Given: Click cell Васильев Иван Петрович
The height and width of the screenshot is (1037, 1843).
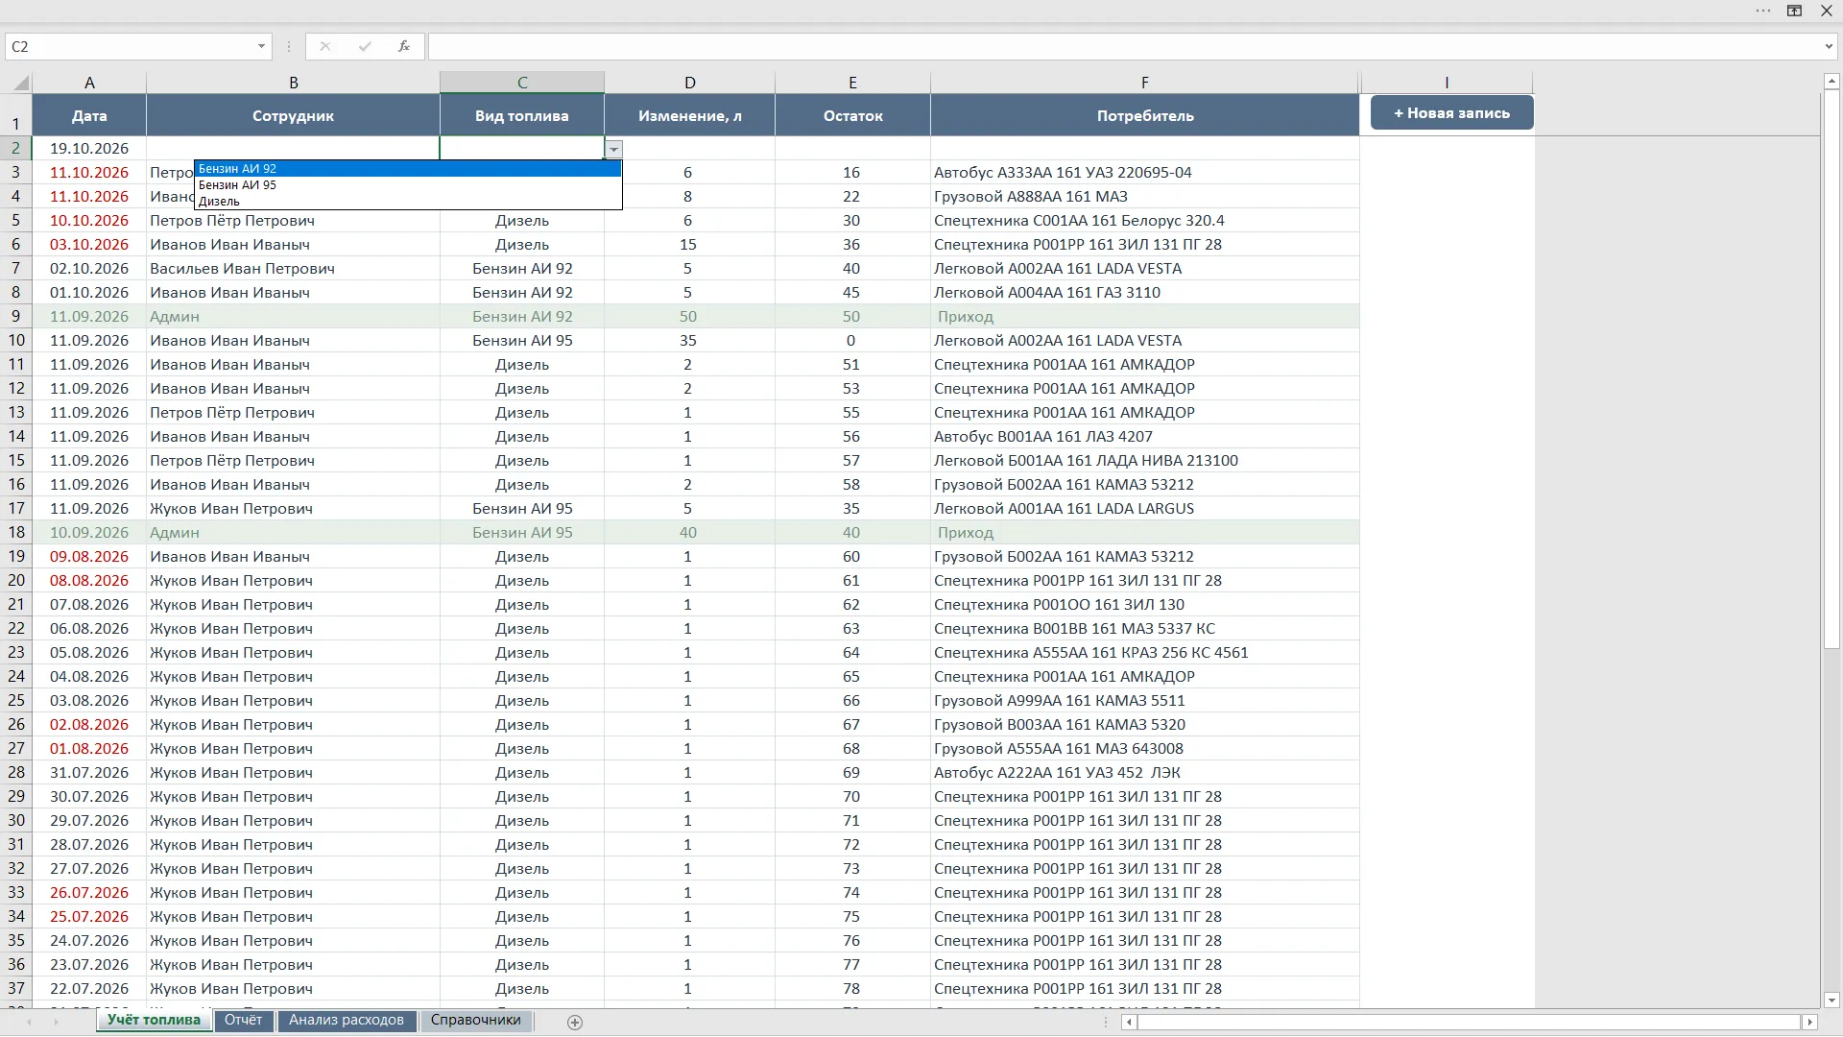Looking at the screenshot, I should [293, 269].
